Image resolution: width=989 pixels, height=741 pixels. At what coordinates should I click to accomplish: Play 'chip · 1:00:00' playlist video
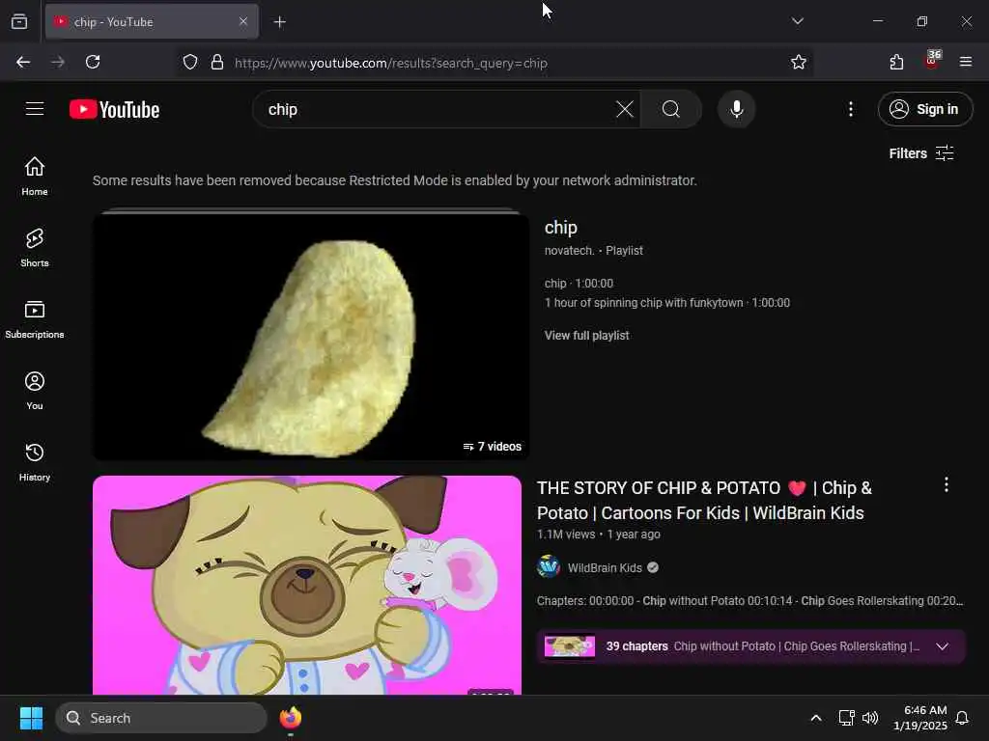point(579,284)
